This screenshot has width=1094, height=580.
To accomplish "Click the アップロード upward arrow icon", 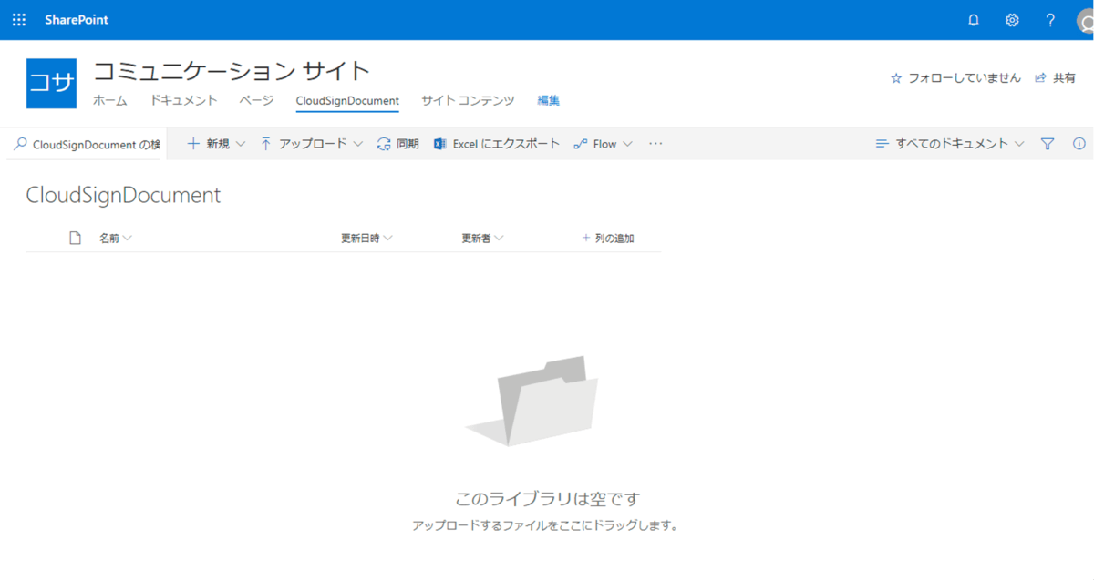I will [x=266, y=144].
